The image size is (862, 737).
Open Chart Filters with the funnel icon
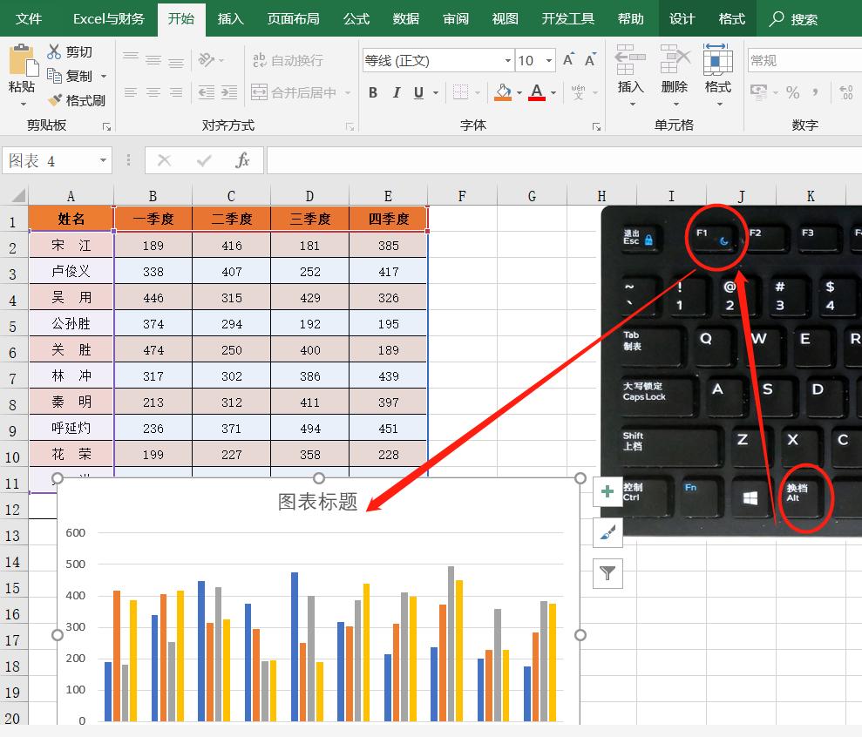[x=607, y=573]
